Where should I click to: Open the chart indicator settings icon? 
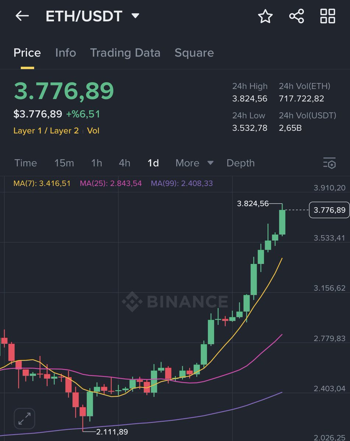pos(329,163)
